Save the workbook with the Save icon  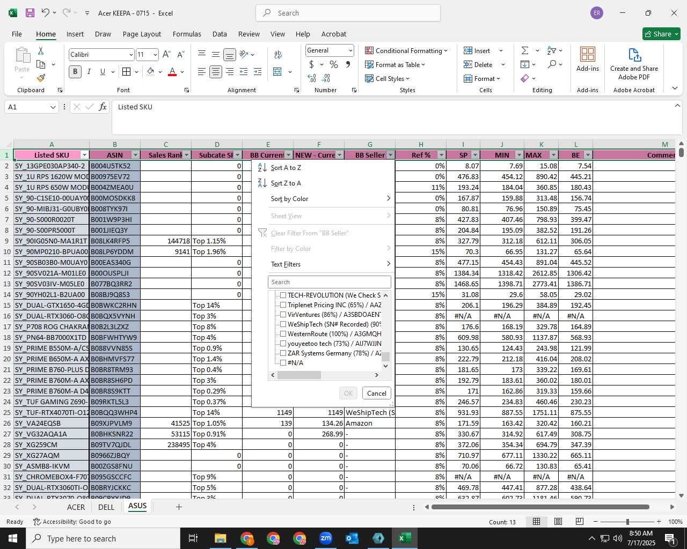click(30, 13)
